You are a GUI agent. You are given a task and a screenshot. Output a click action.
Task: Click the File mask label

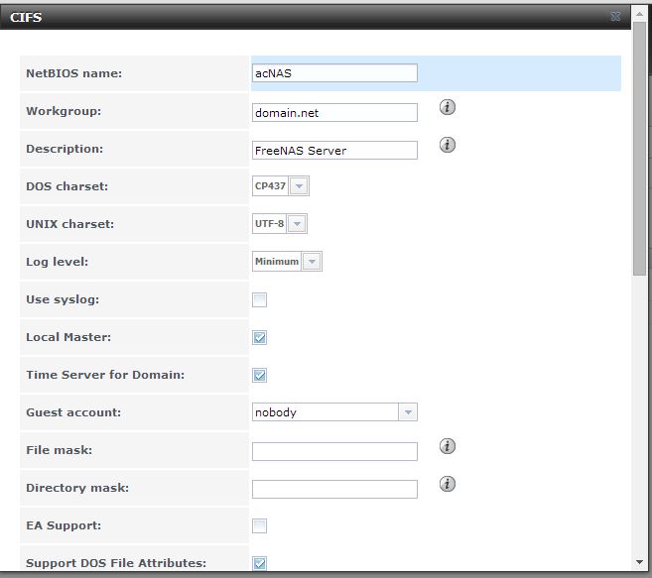point(59,450)
